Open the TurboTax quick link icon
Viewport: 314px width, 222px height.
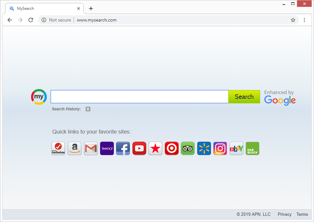58,149
